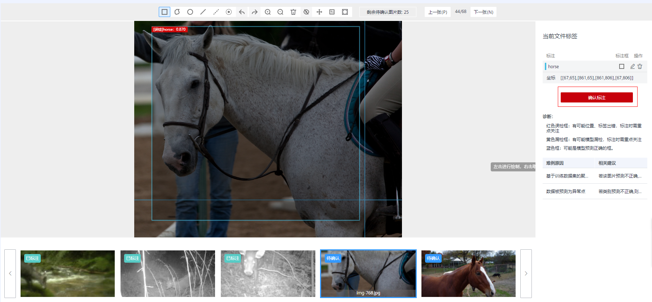Open the brown horse thumbnail

coord(468,273)
